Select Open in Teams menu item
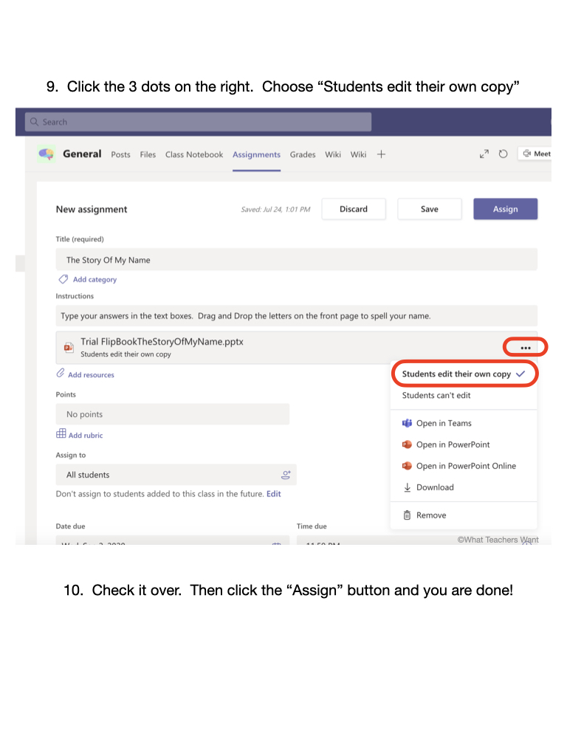 (443, 423)
